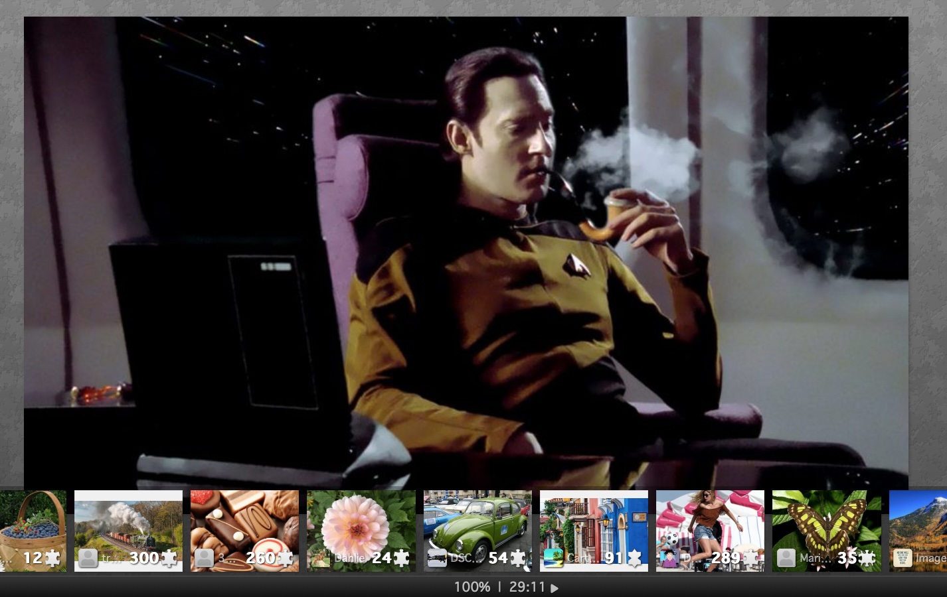The height and width of the screenshot is (597, 947).
Task: Click the puzzle-piece icon next to 260
Action: point(286,559)
